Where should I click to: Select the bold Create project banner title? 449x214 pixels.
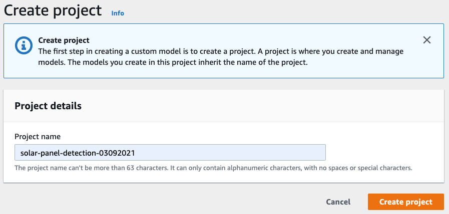tap(64, 40)
